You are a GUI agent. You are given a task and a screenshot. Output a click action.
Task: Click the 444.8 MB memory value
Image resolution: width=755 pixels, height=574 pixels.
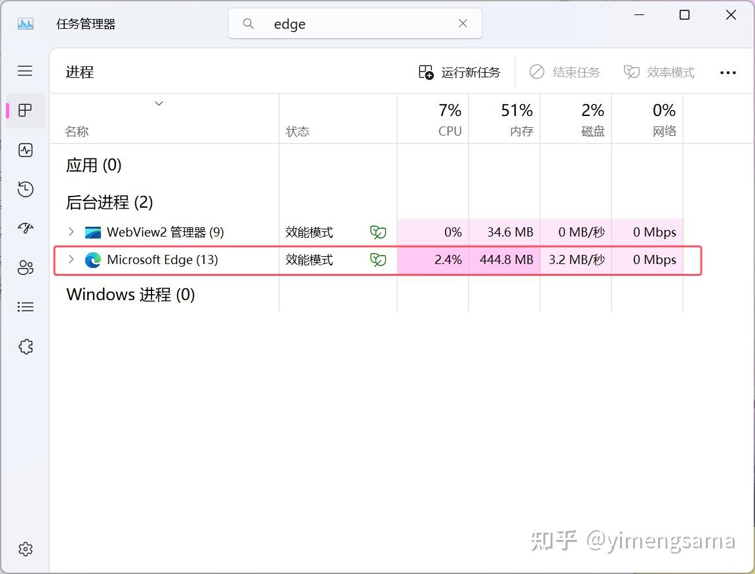pyautogui.click(x=507, y=259)
